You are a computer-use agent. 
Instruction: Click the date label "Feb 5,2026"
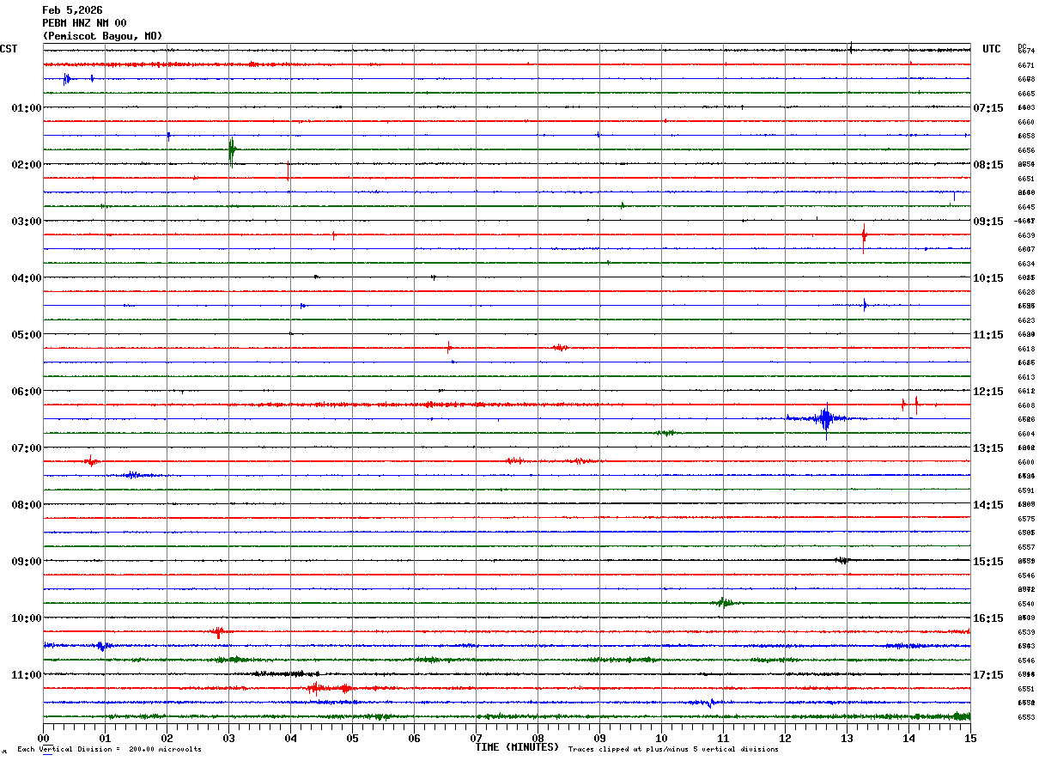72,10
